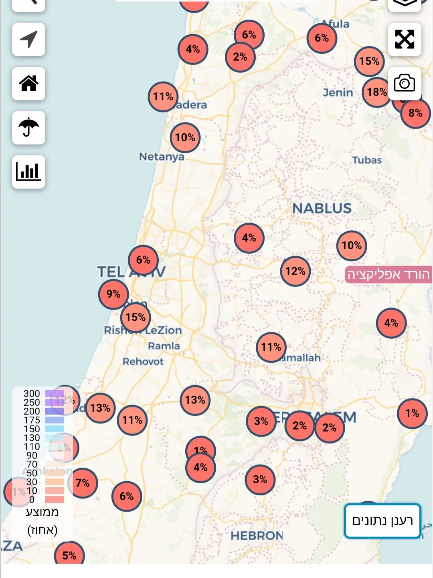433x578 pixels.
Task: Tap the 10% marker above Netanya
Action: 185,138
